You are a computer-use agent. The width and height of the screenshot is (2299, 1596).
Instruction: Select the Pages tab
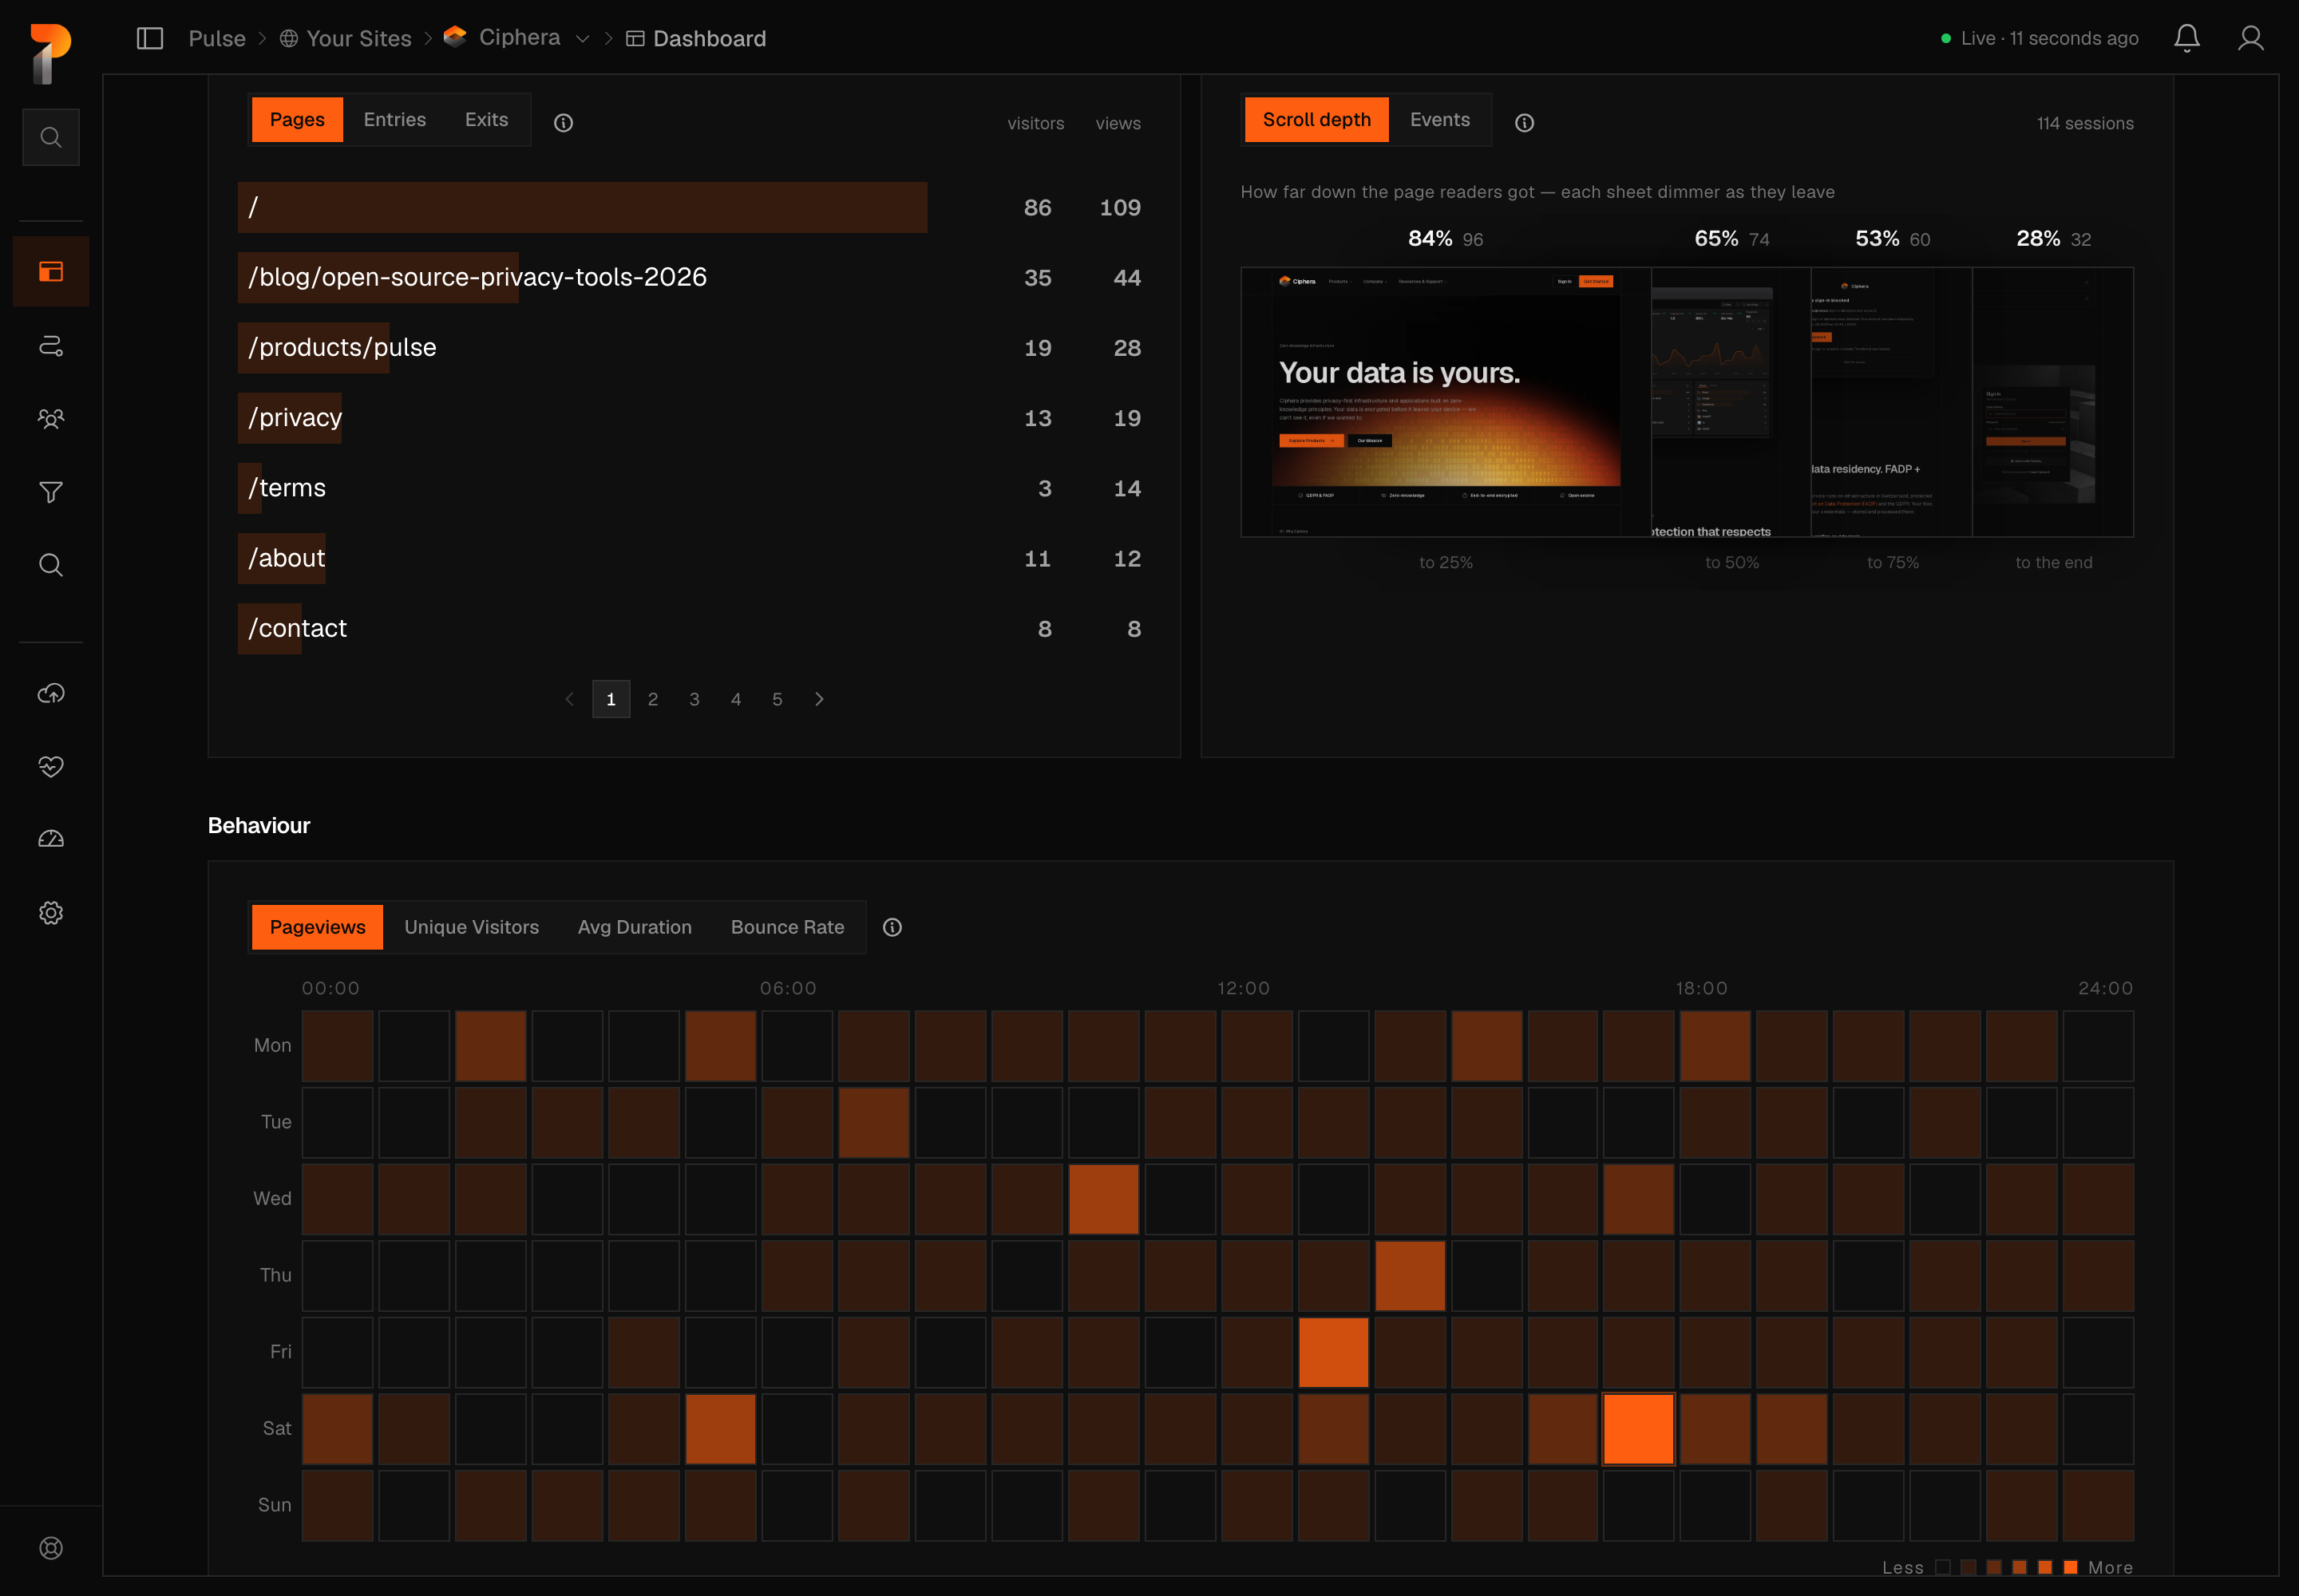coord(297,120)
